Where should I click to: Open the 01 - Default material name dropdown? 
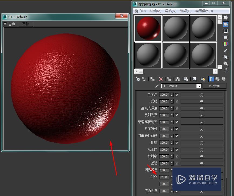coord(199,86)
